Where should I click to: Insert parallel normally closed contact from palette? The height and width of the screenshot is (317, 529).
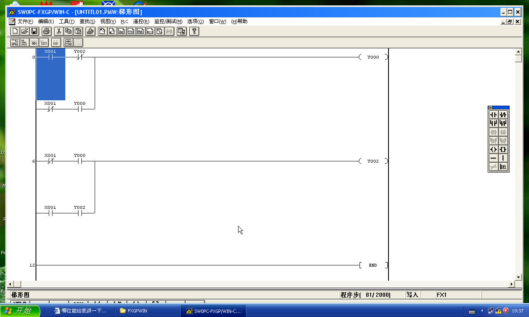coord(503,123)
